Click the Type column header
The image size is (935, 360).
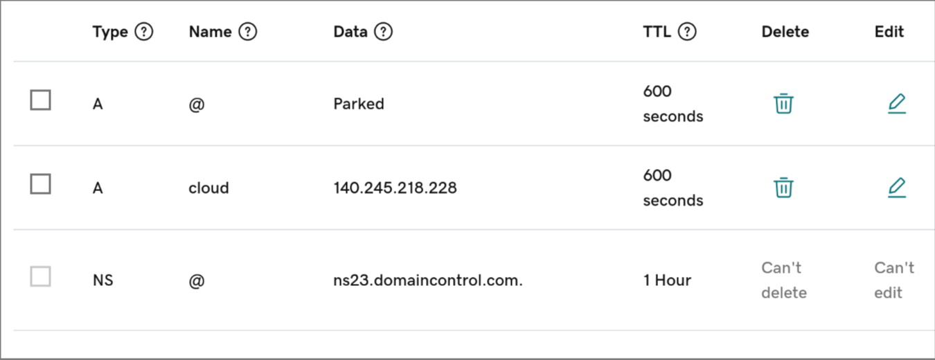click(x=110, y=32)
